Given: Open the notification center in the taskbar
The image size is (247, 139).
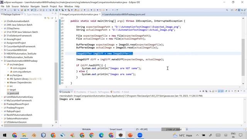Looking at the screenshot, I should click(x=240, y=135).
